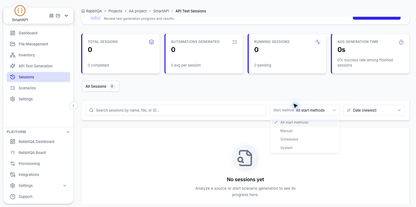Select the All Sessions tab
This screenshot has height=207, width=416.
click(100, 86)
